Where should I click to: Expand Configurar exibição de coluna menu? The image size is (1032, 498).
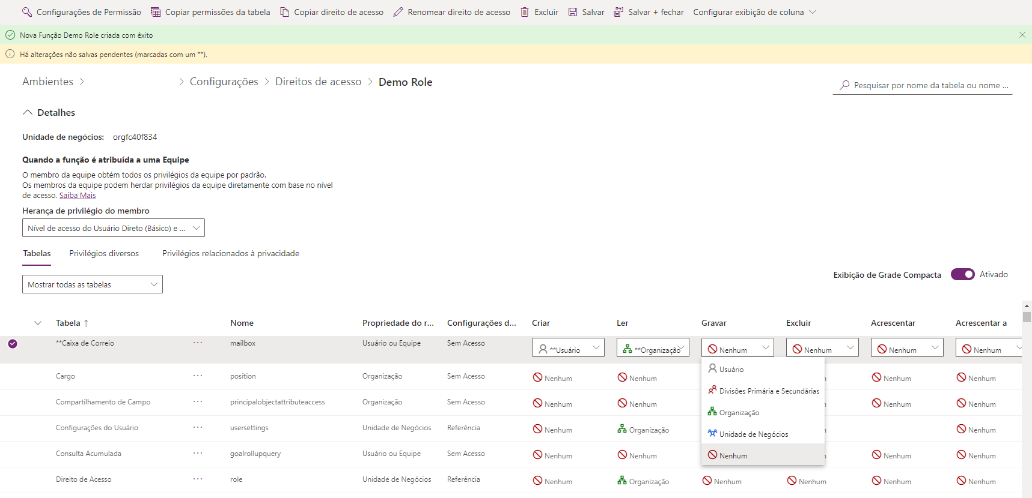tap(813, 12)
